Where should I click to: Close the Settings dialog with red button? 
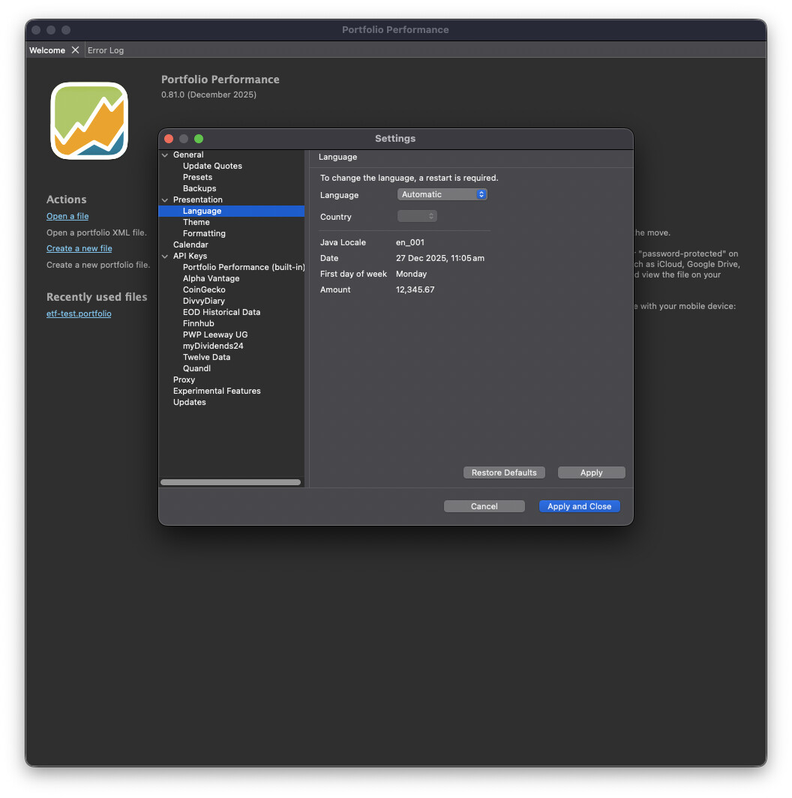pyautogui.click(x=169, y=139)
